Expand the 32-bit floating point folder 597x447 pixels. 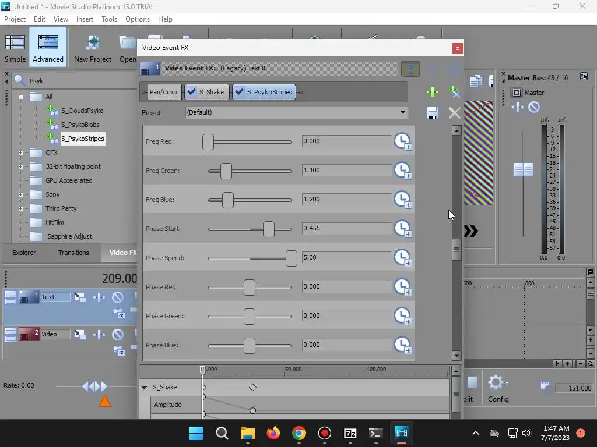20,166
